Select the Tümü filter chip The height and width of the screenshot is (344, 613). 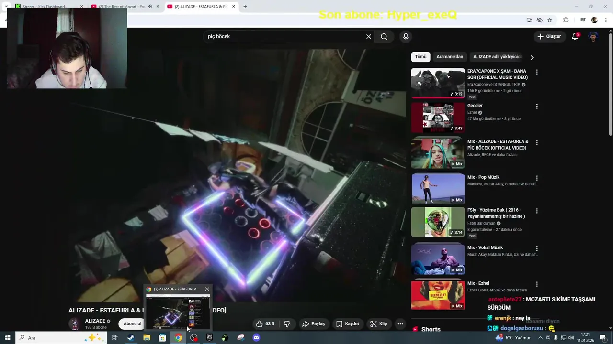click(420, 57)
